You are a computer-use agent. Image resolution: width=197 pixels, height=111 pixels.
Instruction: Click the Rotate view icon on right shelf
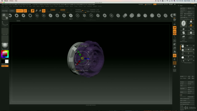point(175,51)
